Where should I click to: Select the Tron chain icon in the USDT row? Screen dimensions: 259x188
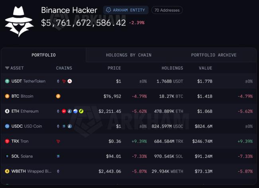click(64, 81)
